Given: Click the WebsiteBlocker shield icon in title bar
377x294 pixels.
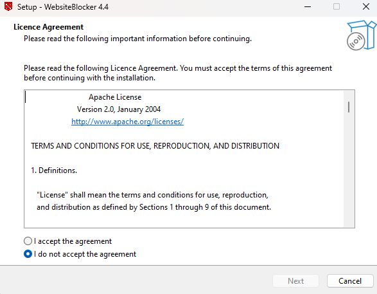Looking at the screenshot, I should (8, 6).
